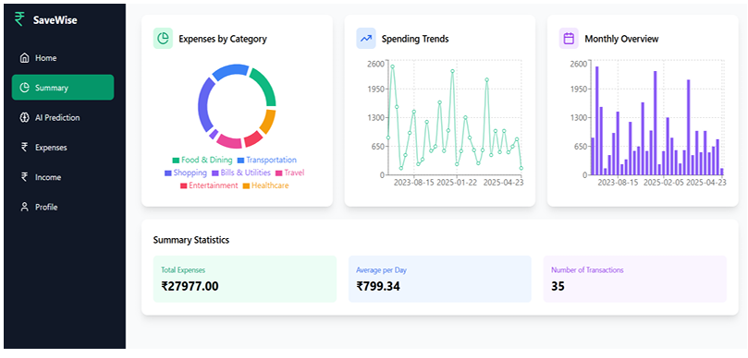Click the Summary pie chart sidebar icon
The width and height of the screenshot is (748, 358).
[x=24, y=88]
